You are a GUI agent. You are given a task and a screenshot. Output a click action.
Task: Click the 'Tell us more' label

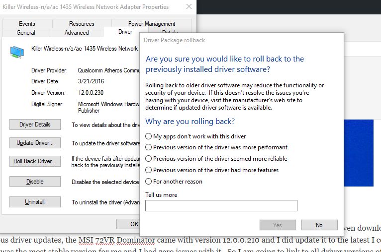coord(161,195)
